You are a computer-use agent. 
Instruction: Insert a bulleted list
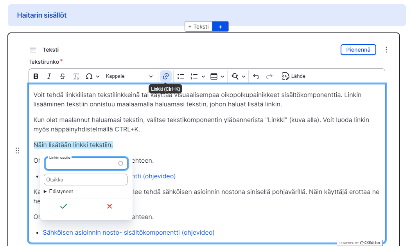pos(181,76)
